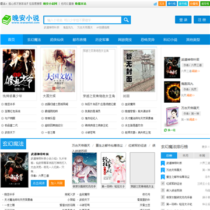Click the green refresh 换一组 icon
210x210 pixels.
click(x=166, y=130)
